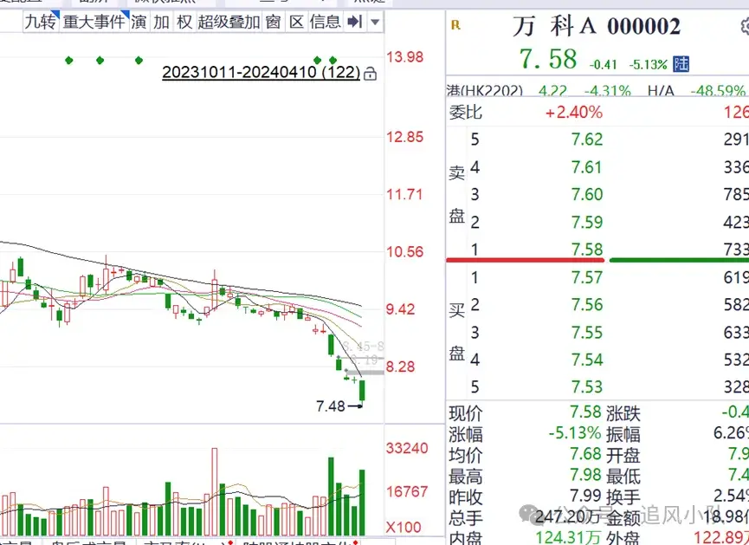Click the 区 range statistics button
This screenshot has height=545, width=749.
click(296, 22)
